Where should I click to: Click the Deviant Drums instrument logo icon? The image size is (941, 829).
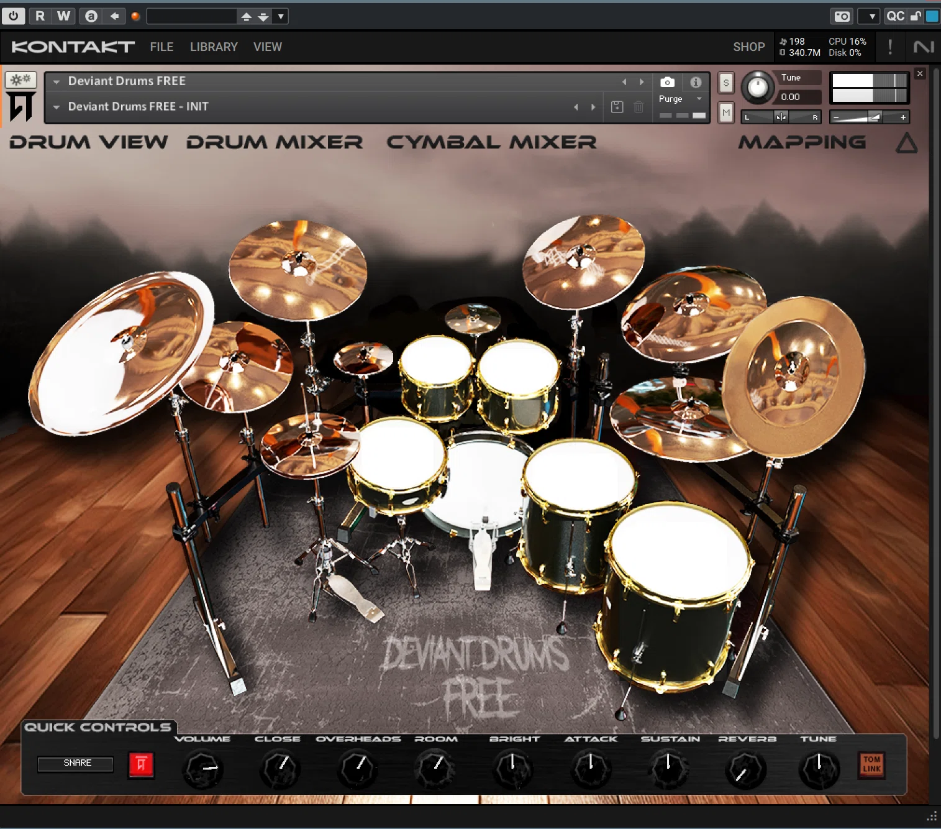(20, 106)
